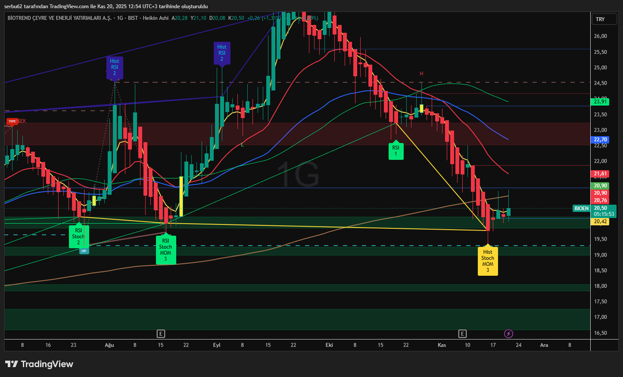This screenshot has width=623, height=377.
Task: Click the 05:15:53 bar countdown timer
Action: [604, 214]
